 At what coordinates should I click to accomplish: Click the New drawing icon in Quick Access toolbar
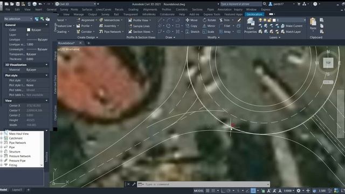coord(6,4)
